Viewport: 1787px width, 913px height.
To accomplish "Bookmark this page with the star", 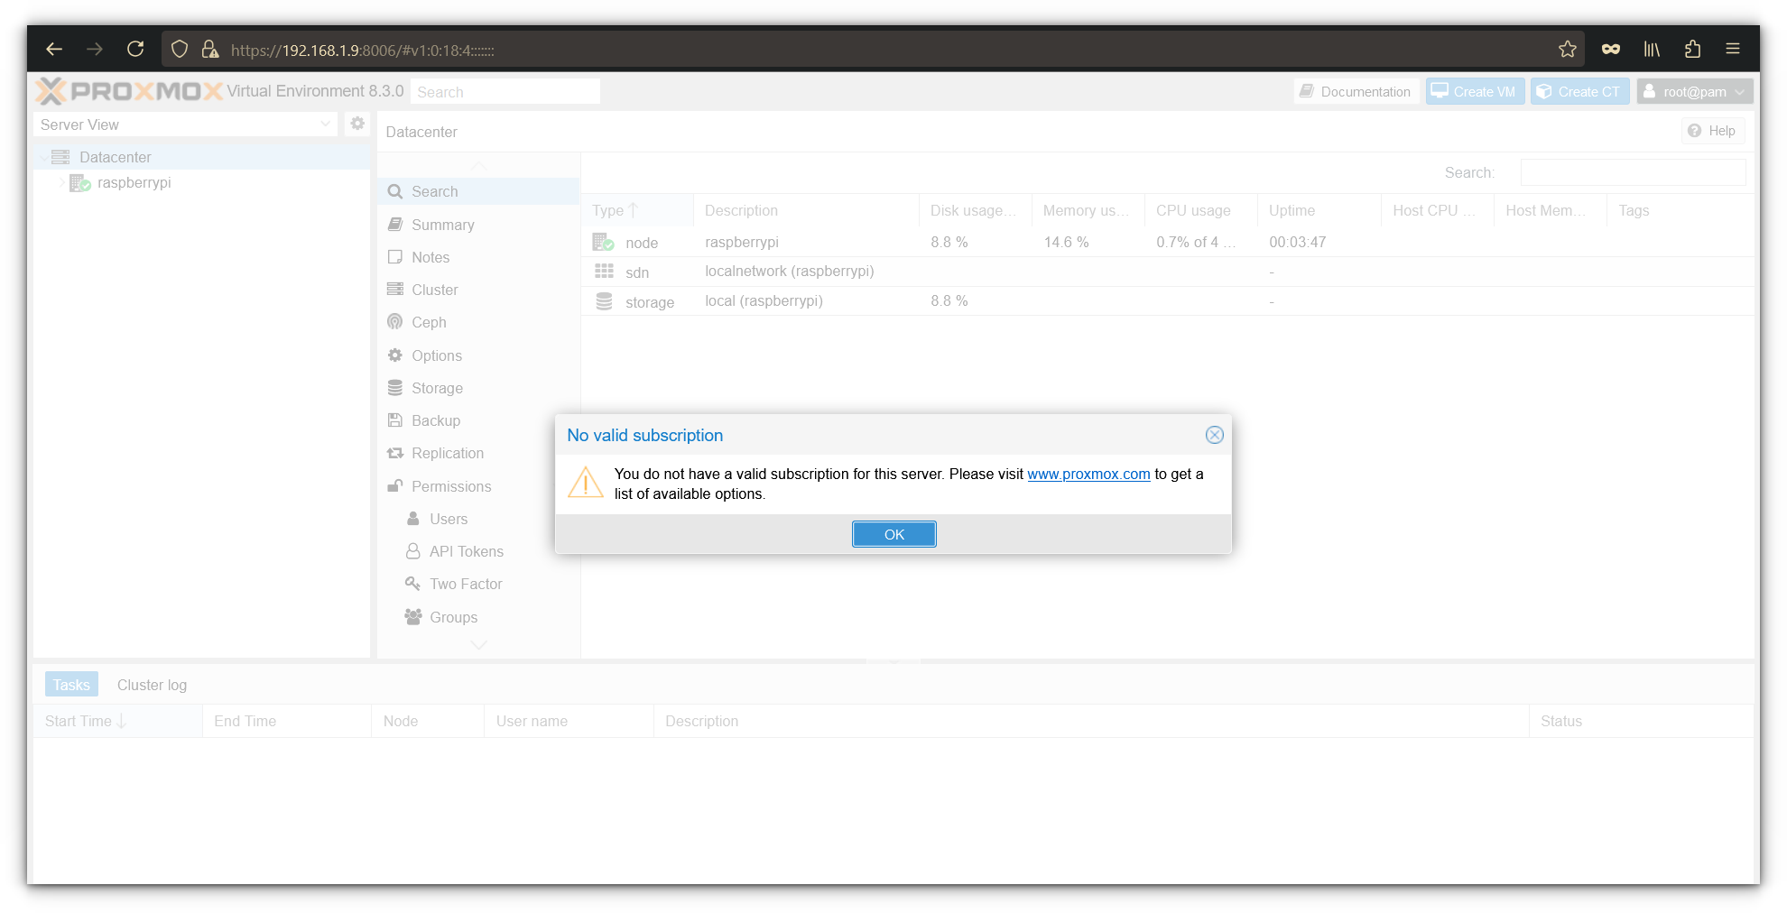I will [x=1568, y=49].
